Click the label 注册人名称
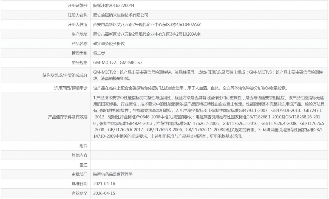Viewport: 329px width, 199px height. pyautogui.click(x=78, y=15)
